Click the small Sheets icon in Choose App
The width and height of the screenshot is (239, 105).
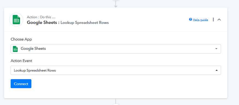tap(15, 49)
